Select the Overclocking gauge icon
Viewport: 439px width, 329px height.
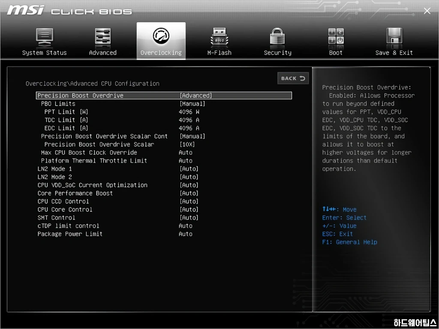click(x=161, y=36)
